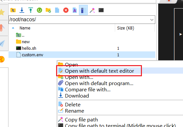
Task: Click the pocket knife tools sidebar icon
Action: click(x=2, y=28)
